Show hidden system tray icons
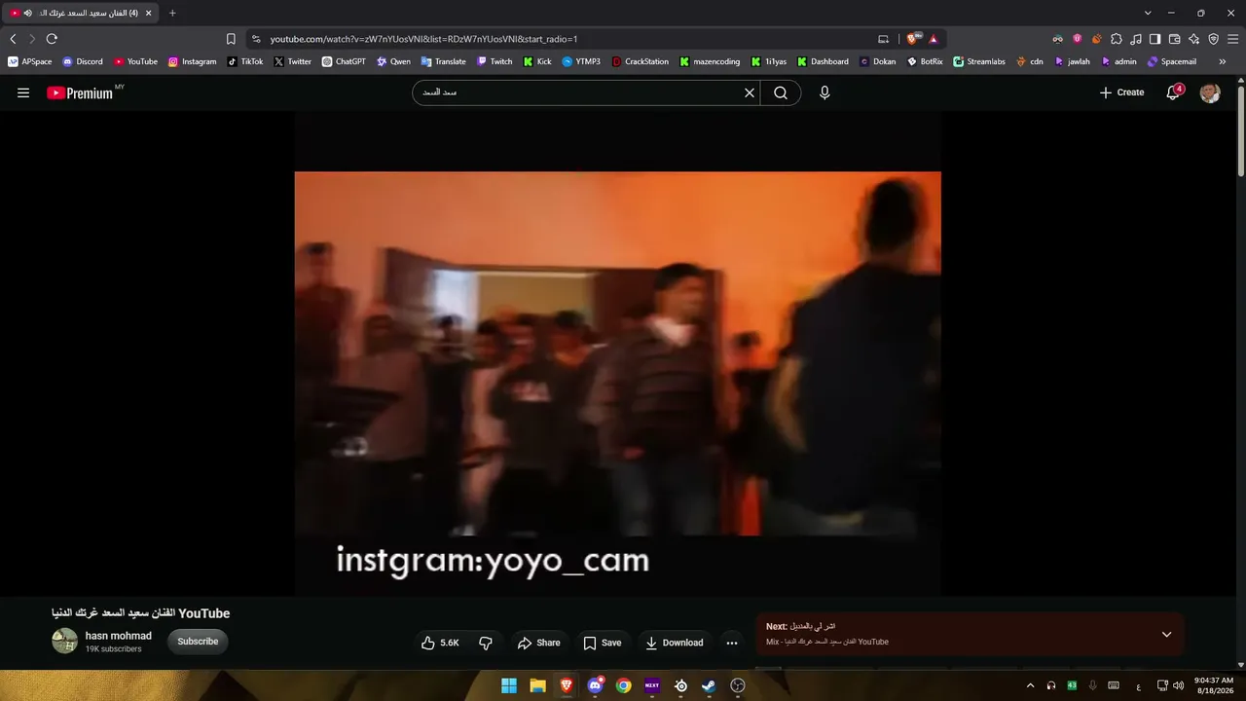This screenshot has width=1246, height=701. point(1030,685)
